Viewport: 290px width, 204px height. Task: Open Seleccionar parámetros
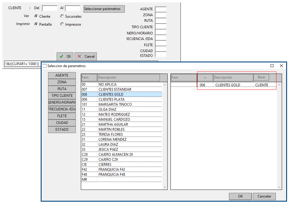pyautogui.click(x=104, y=9)
